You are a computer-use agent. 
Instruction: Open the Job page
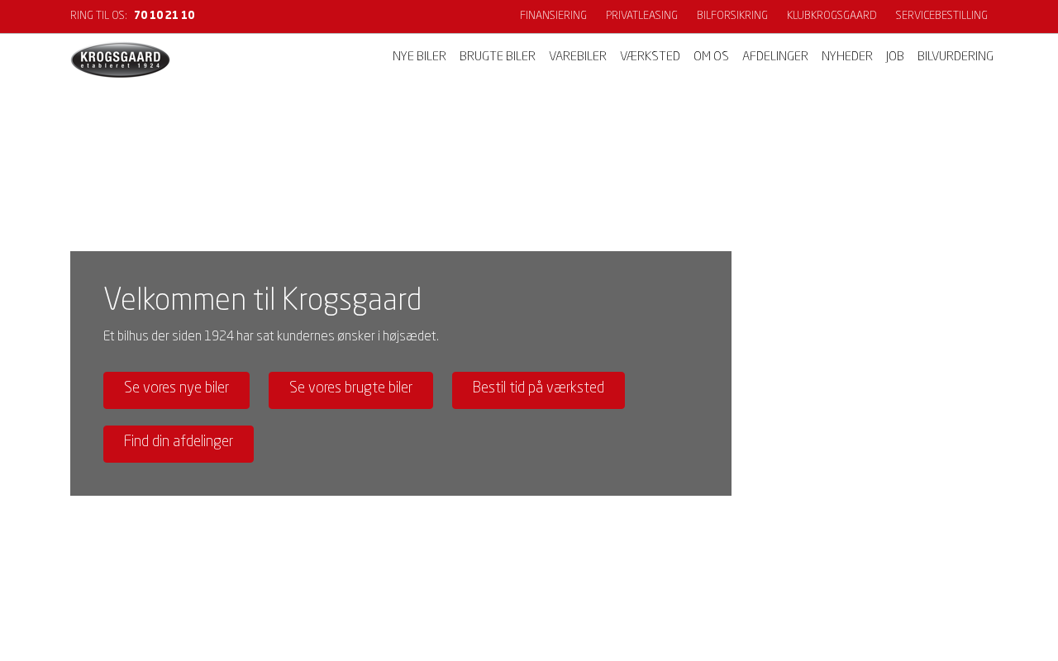pos(895,56)
